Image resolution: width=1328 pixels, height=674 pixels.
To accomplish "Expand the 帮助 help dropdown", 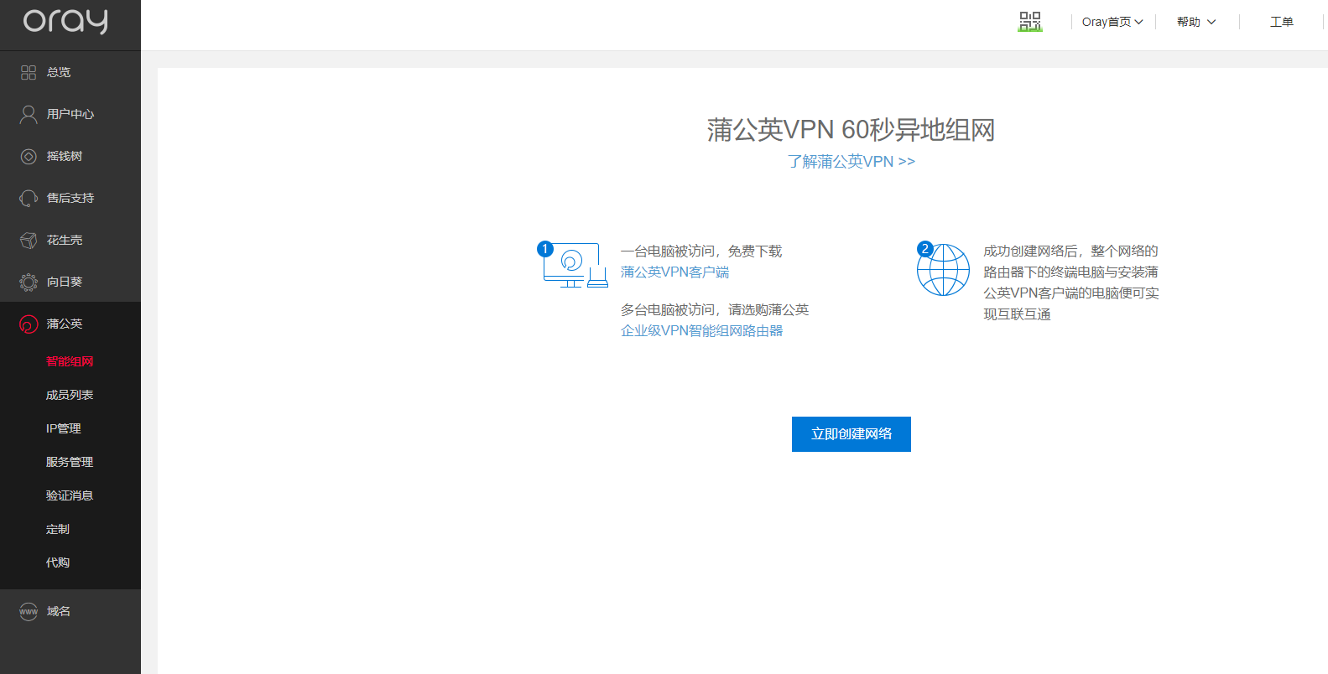I will pyautogui.click(x=1196, y=22).
